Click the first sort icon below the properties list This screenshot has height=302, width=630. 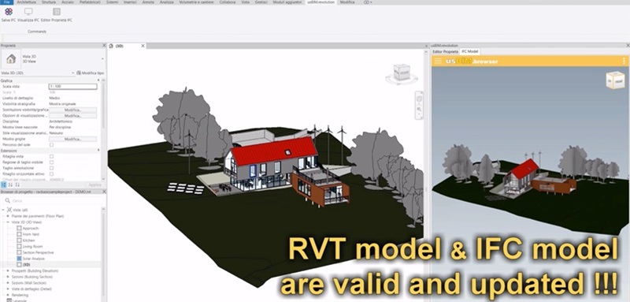pyautogui.click(x=4, y=185)
